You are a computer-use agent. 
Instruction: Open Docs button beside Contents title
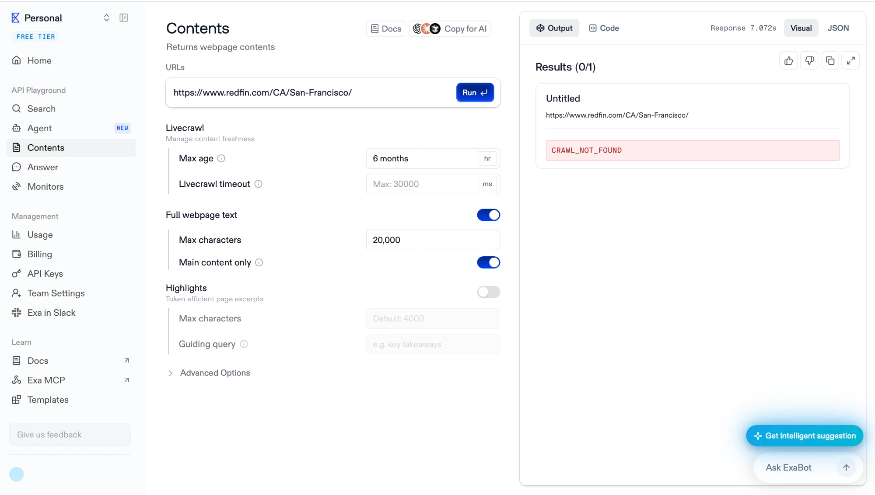point(385,28)
